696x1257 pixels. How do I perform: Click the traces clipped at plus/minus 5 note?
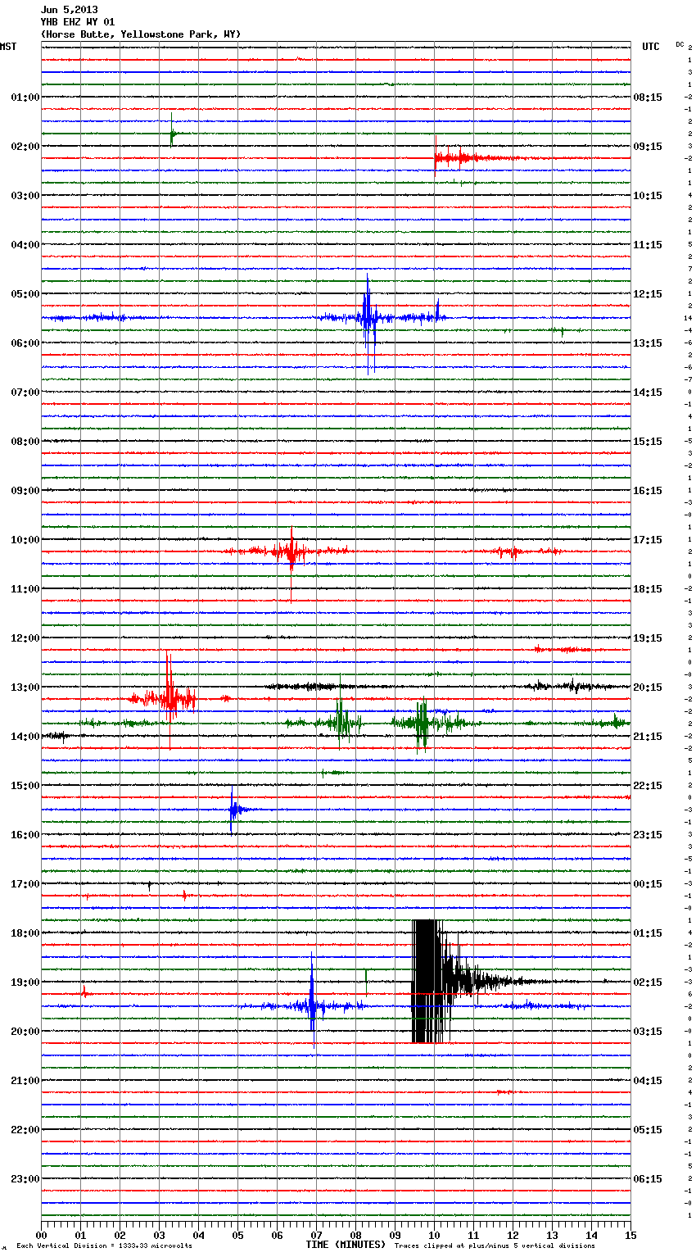tap(495, 1246)
